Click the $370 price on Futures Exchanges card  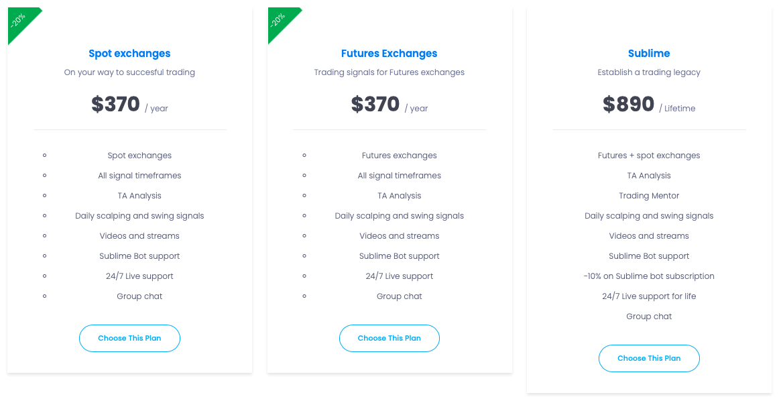click(375, 105)
